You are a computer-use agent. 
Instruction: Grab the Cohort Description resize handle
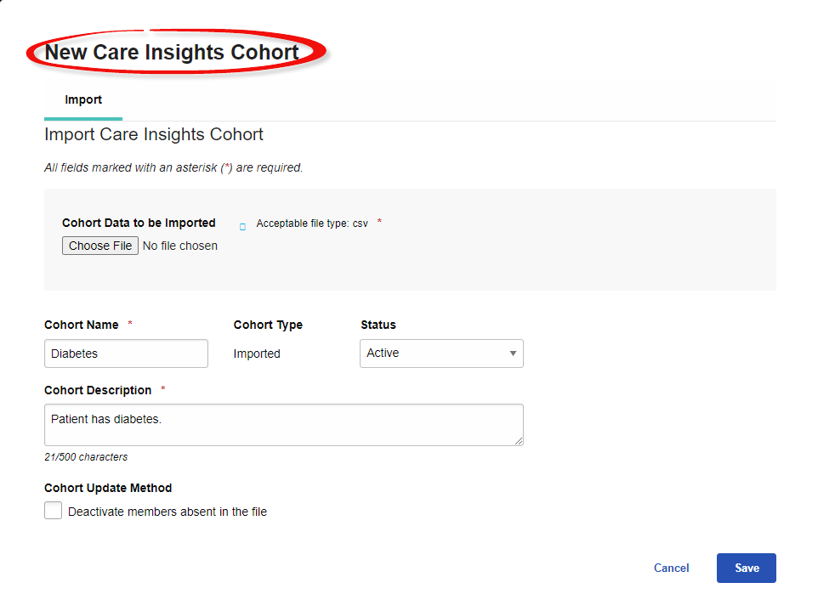point(519,441)
